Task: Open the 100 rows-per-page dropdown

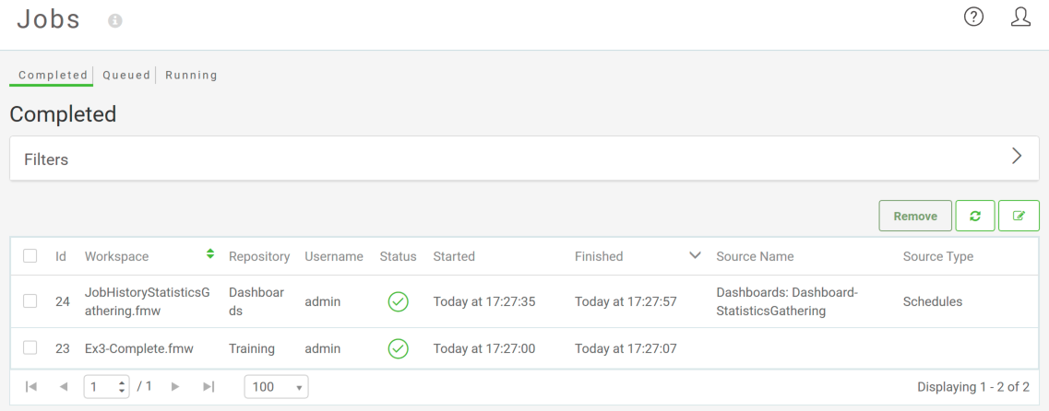Action: coord(276,386)
